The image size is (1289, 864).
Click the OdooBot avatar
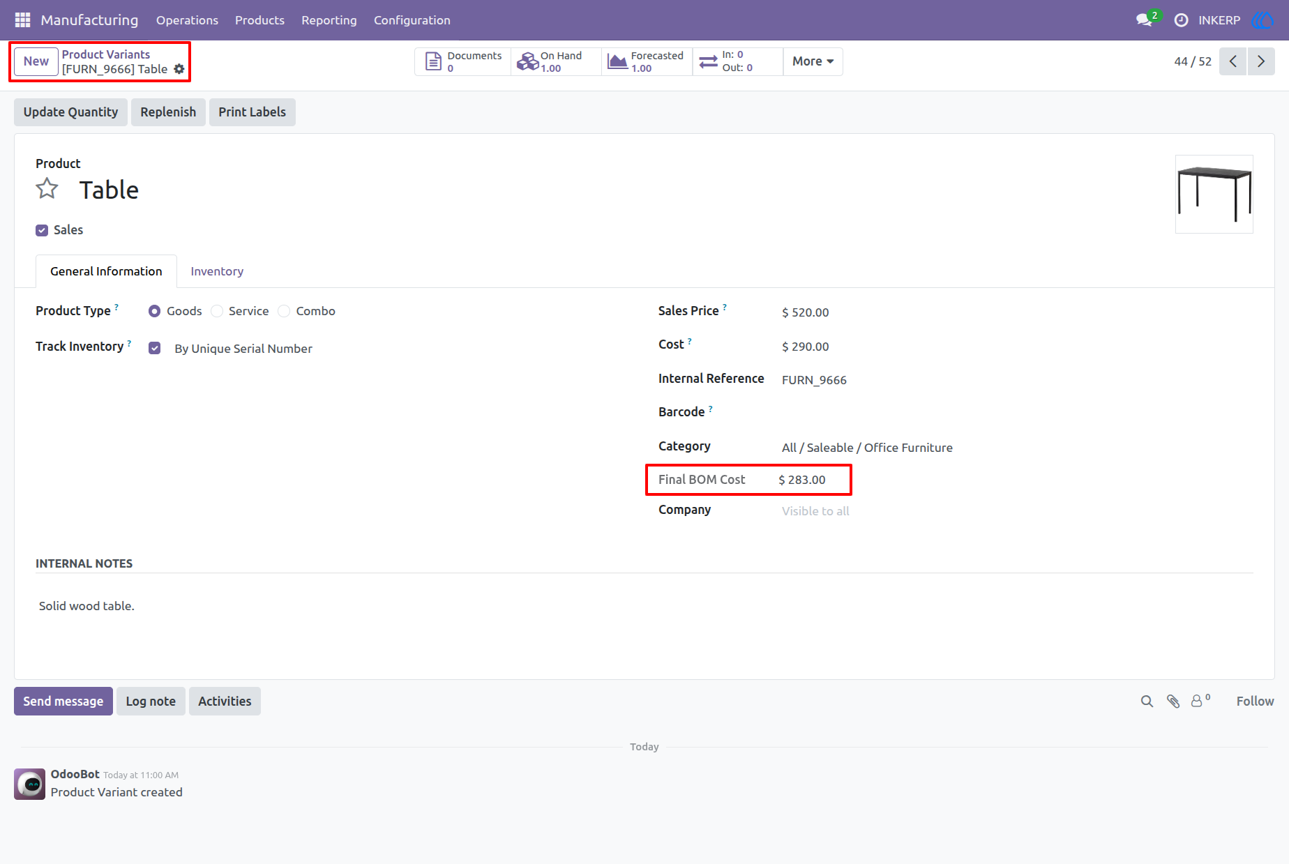pos(29,784)
